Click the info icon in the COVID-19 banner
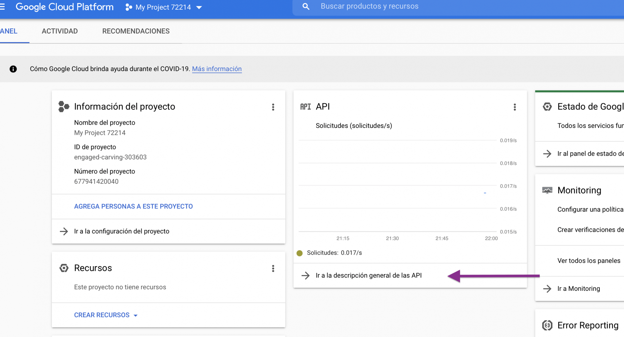624x337 pixels. coord(13,69)
